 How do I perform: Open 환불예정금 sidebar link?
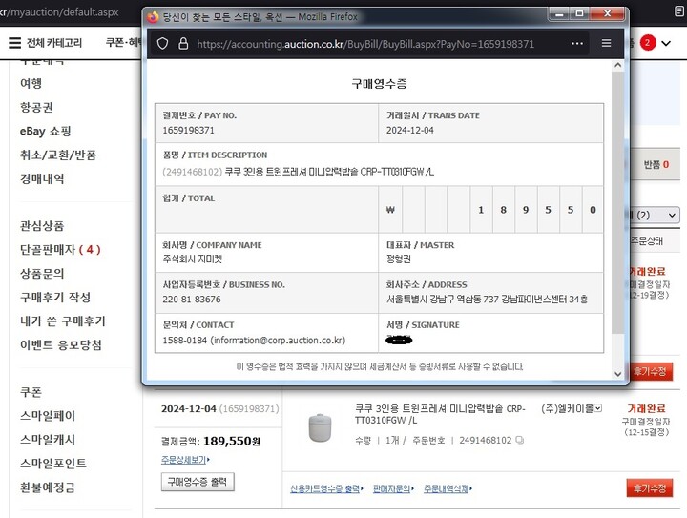[x=48, y=487]
